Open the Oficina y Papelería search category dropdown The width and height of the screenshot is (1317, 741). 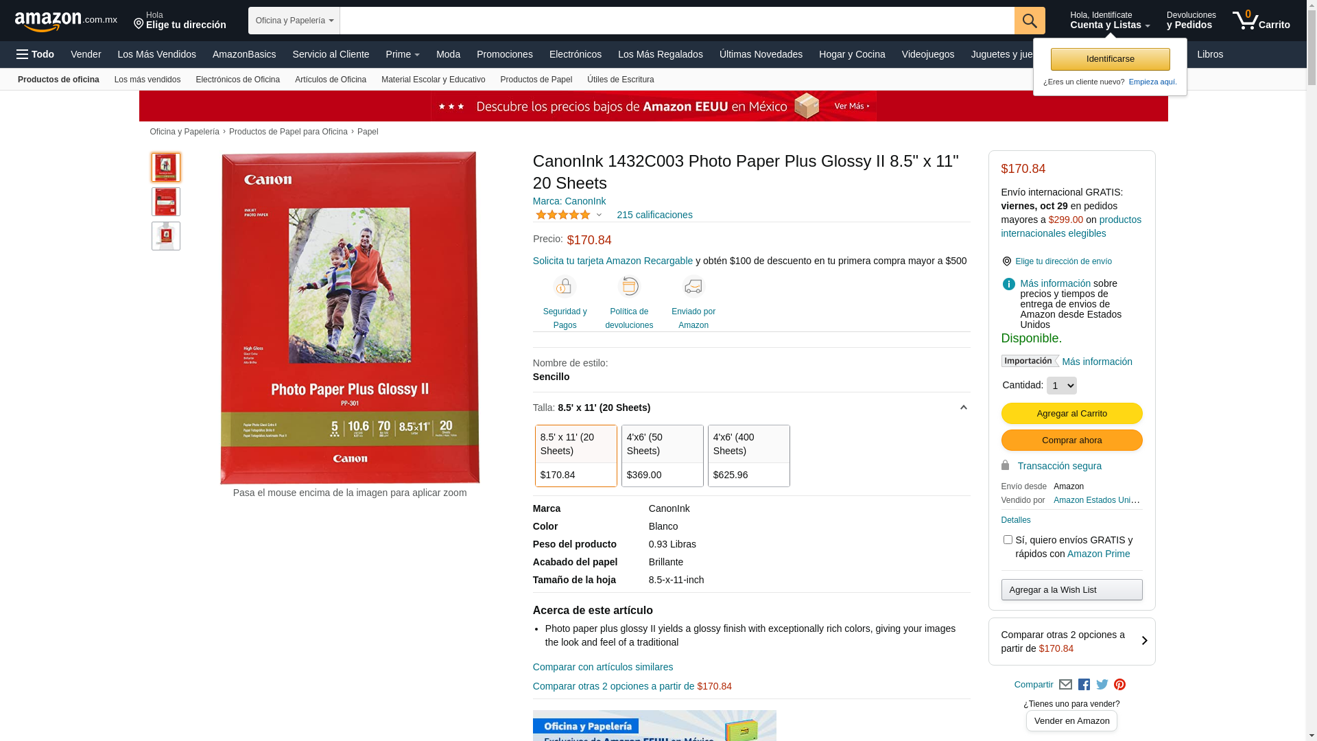294,21
